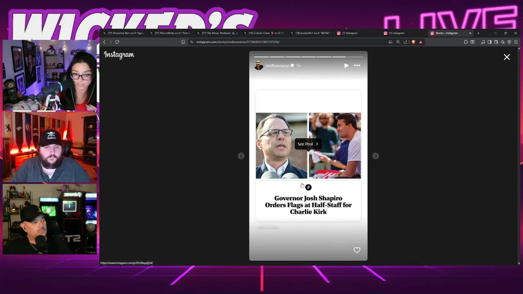This screenshot has width=523, height=294.
Task: Click the instagram.com address bar URL
Action: pyautogui.click(x=238, y=42)
